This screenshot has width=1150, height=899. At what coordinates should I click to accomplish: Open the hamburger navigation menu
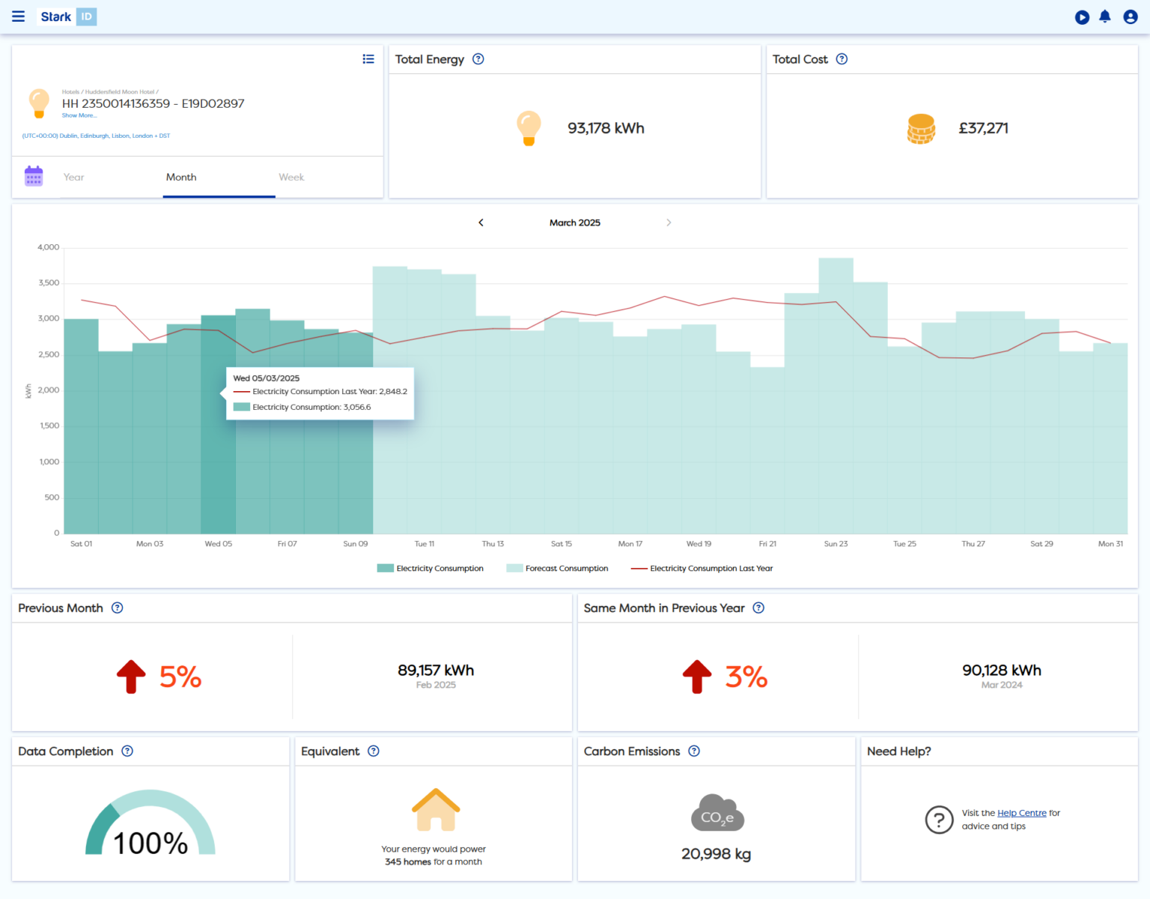click(x=18, y=16)
